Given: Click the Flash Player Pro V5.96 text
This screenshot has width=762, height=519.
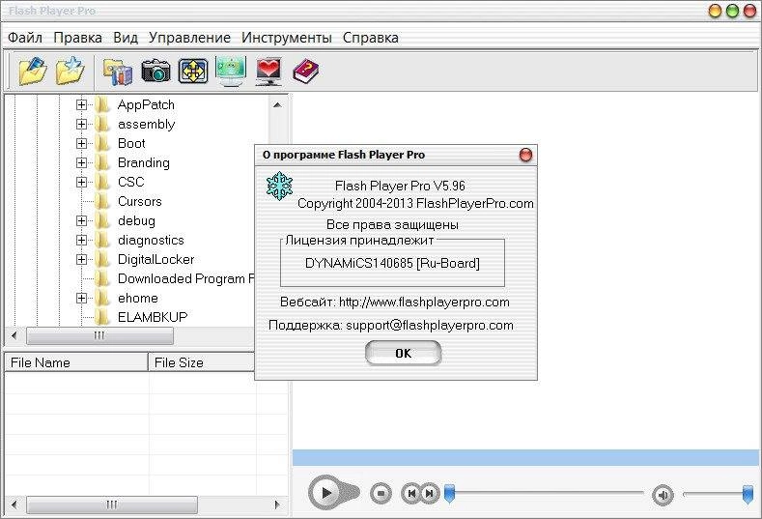Looking at the screenshot, I should [400, 186].
